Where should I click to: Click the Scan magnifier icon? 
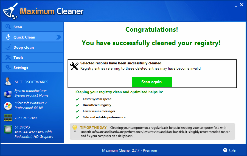click(x=8, y=27)
